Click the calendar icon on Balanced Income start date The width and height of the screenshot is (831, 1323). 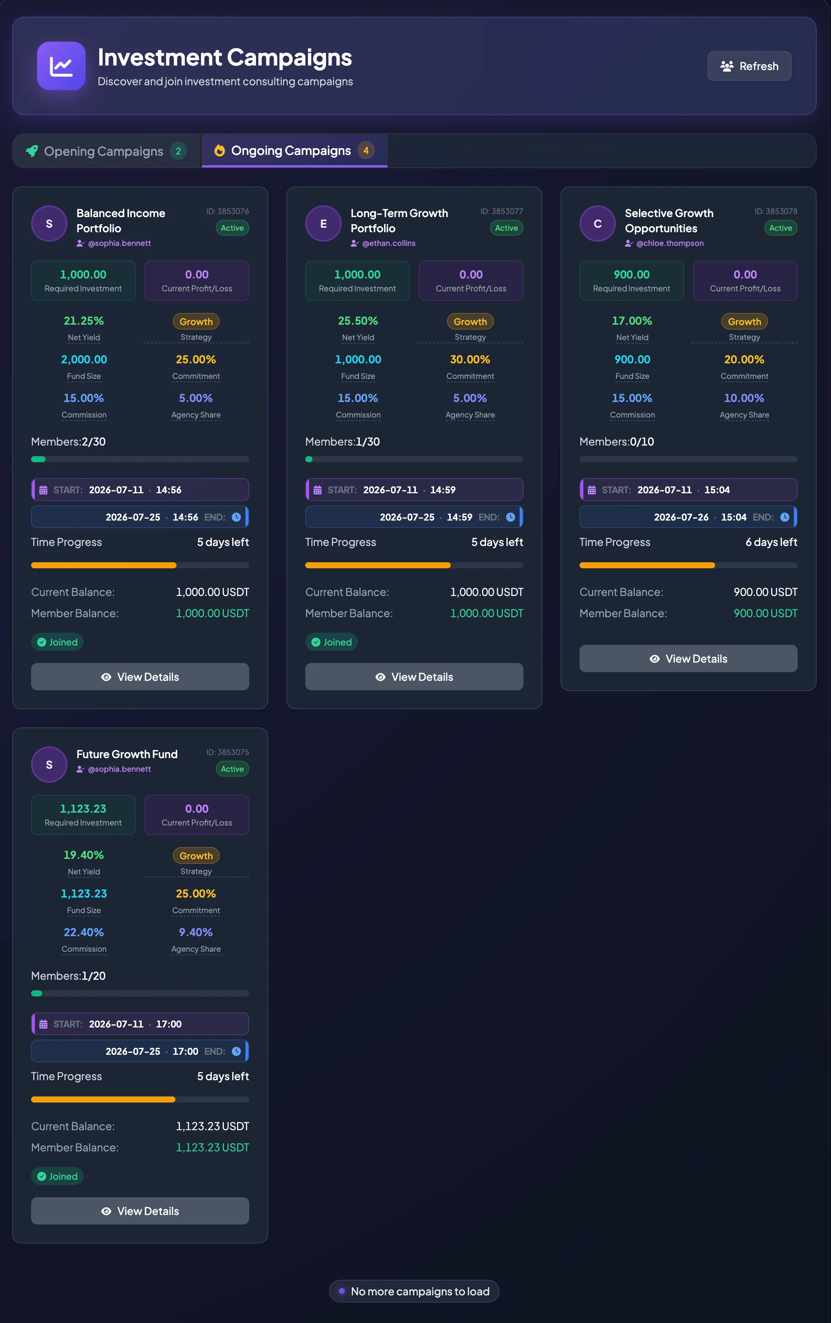(x=44, y=490)
